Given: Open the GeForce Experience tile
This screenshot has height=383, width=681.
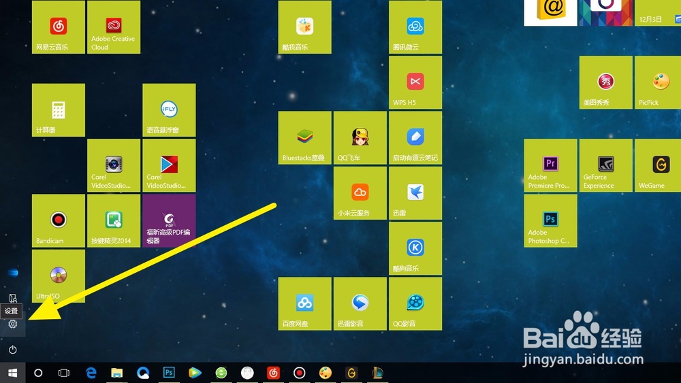Looking at the screenshot, I should pyautogui.click(x=606, y=165).
